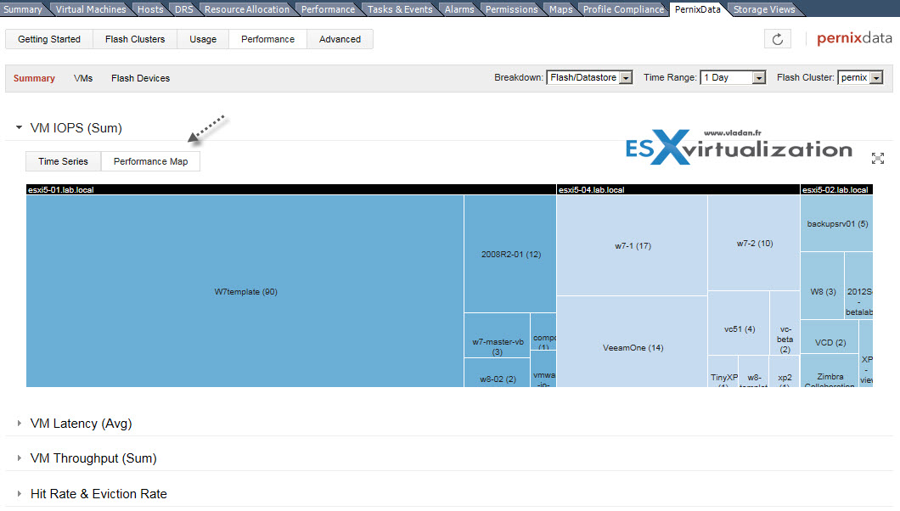Click the Usage button
The image size is (900, 511).
point(203,39)
